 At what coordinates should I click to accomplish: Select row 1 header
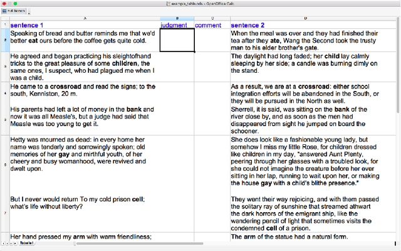(5, 24)
